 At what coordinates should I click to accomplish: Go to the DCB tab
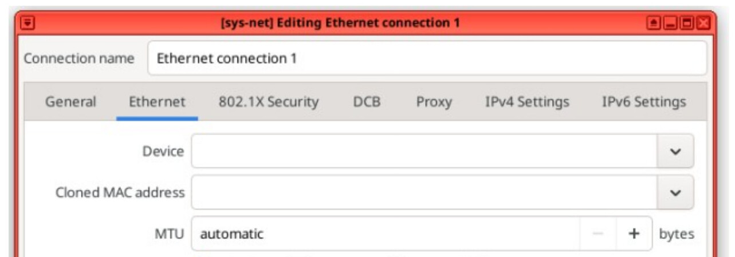pyautogui.click(x=367, y=102)
